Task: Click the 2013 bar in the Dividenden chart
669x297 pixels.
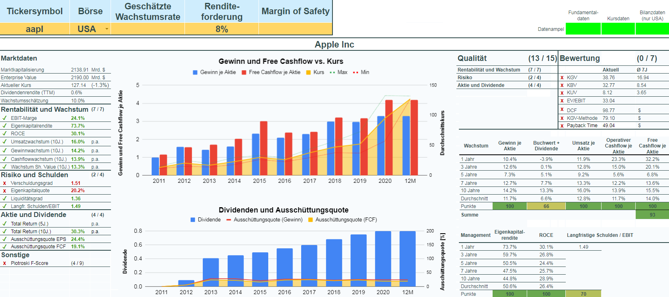Action: point(211,272)
